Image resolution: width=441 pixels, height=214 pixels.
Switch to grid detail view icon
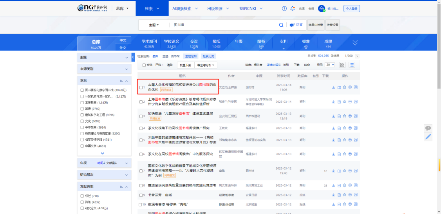click(342, 65)
